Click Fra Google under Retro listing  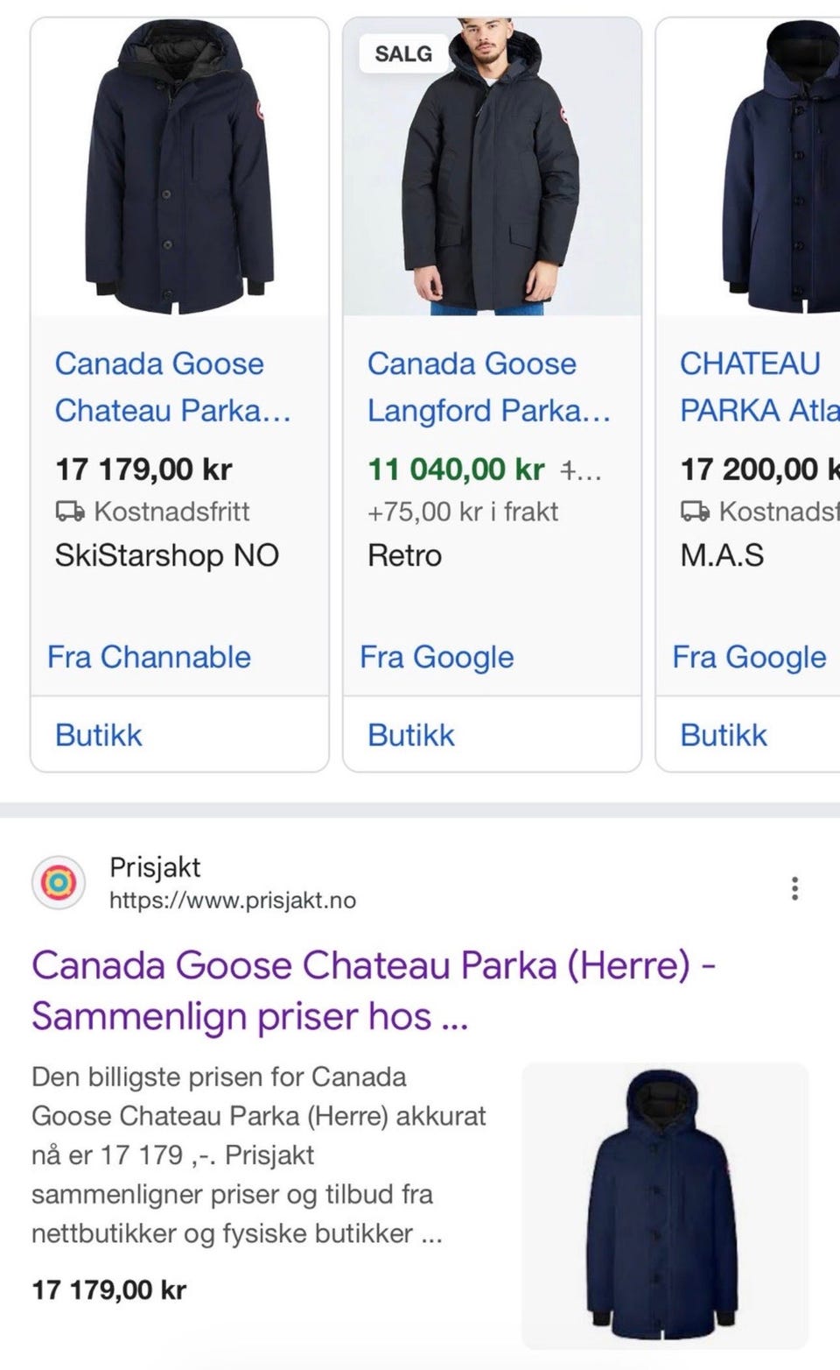(x=437, y=657)
